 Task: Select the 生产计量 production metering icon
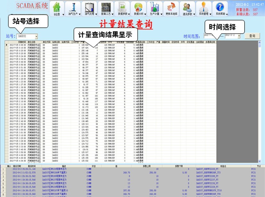click(x=155, y=8)
